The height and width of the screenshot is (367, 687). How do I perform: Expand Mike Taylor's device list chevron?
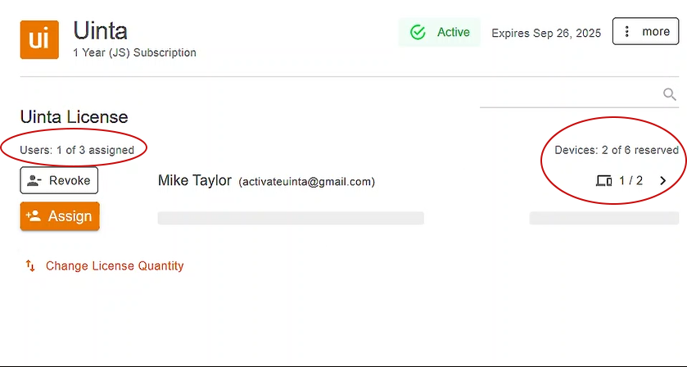662,180
